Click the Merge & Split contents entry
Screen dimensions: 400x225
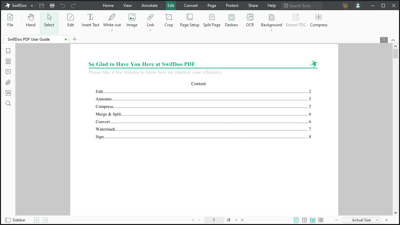click(203, 114)
